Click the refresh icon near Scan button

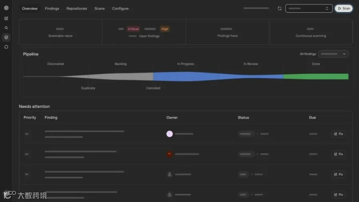click(x=280, y=8)
